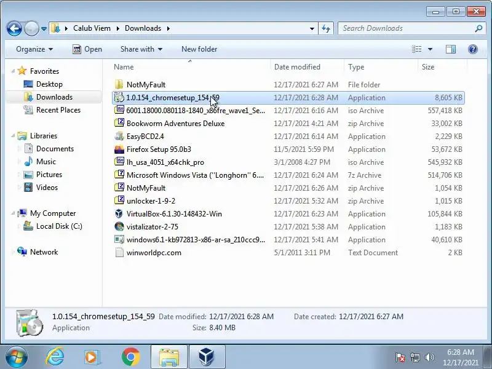This screenshot has height=369, width=492.
Task: Expand arrow after Downloads in address bar
Action: point(169,28)
